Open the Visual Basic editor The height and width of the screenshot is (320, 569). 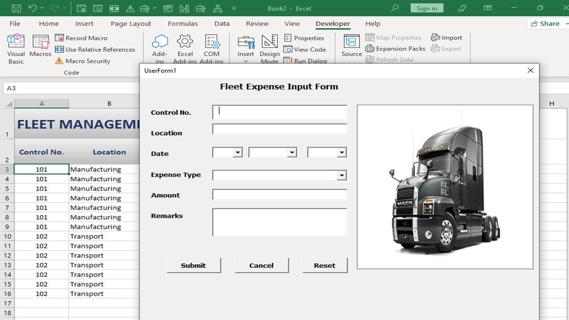click(16, 49)
